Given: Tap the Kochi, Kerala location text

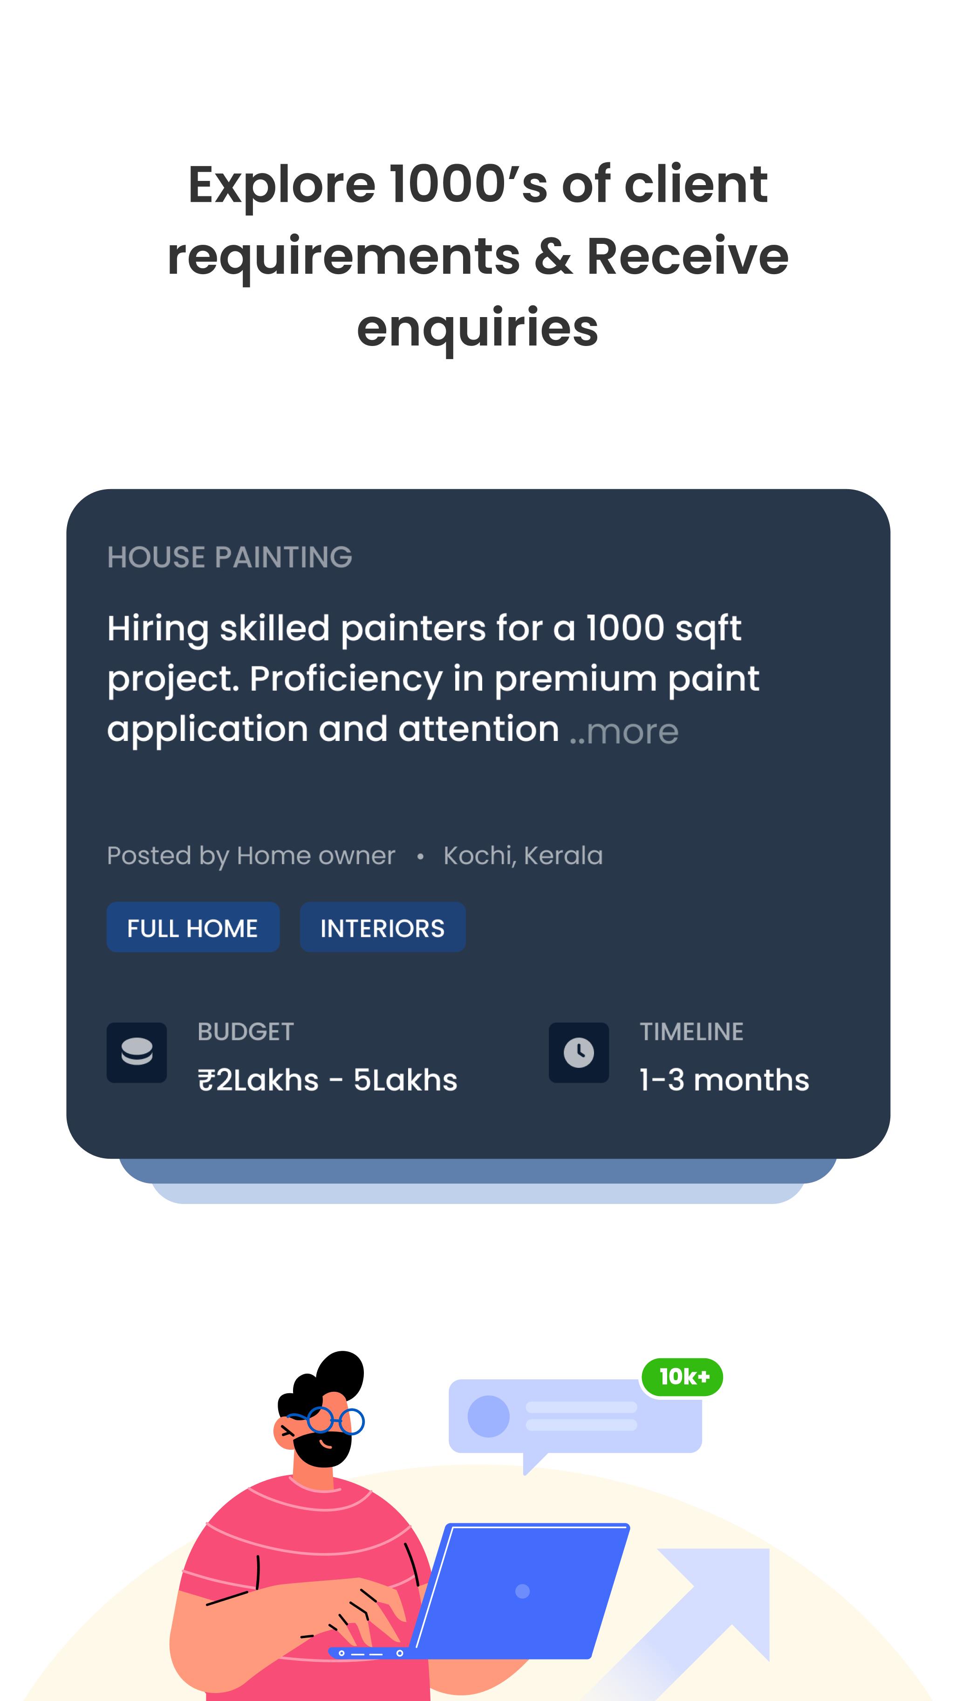Looking at the screenshot, I should (523, 856).
